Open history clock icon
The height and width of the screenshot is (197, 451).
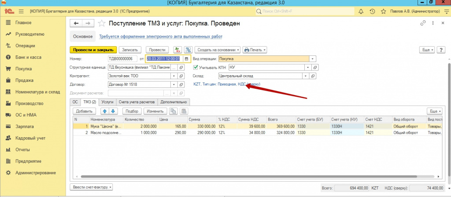[372, 11]
